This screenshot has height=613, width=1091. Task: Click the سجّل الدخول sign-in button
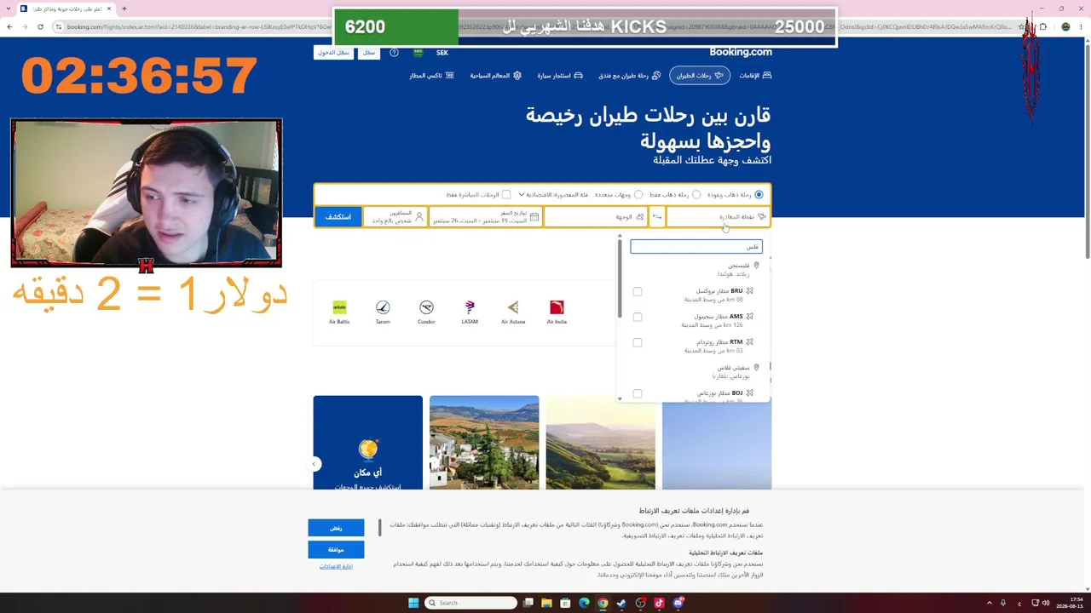334,53
